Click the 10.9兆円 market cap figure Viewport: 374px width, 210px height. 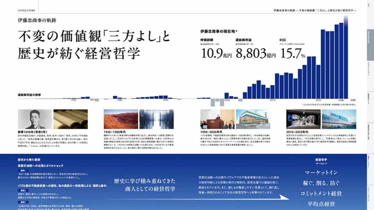(x=216, y=53)
